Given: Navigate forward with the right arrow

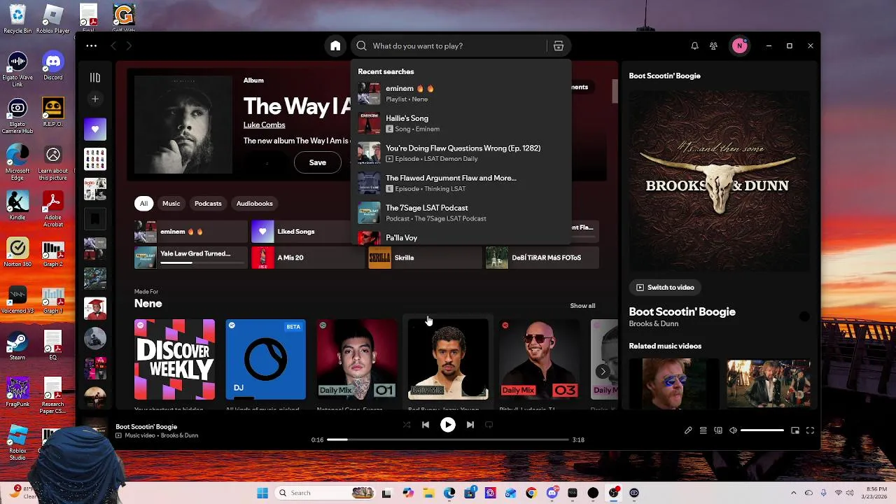Looking at the screenshot, I should (x=129, y=46).
